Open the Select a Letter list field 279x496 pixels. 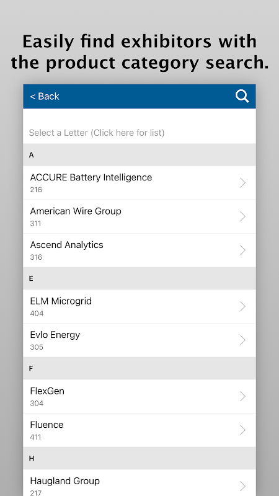click(139, 133)
